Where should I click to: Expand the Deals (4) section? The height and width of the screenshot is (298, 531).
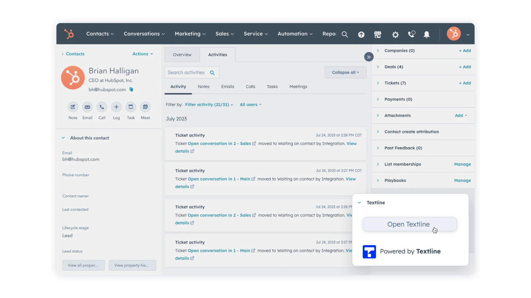tap(378, 67)
